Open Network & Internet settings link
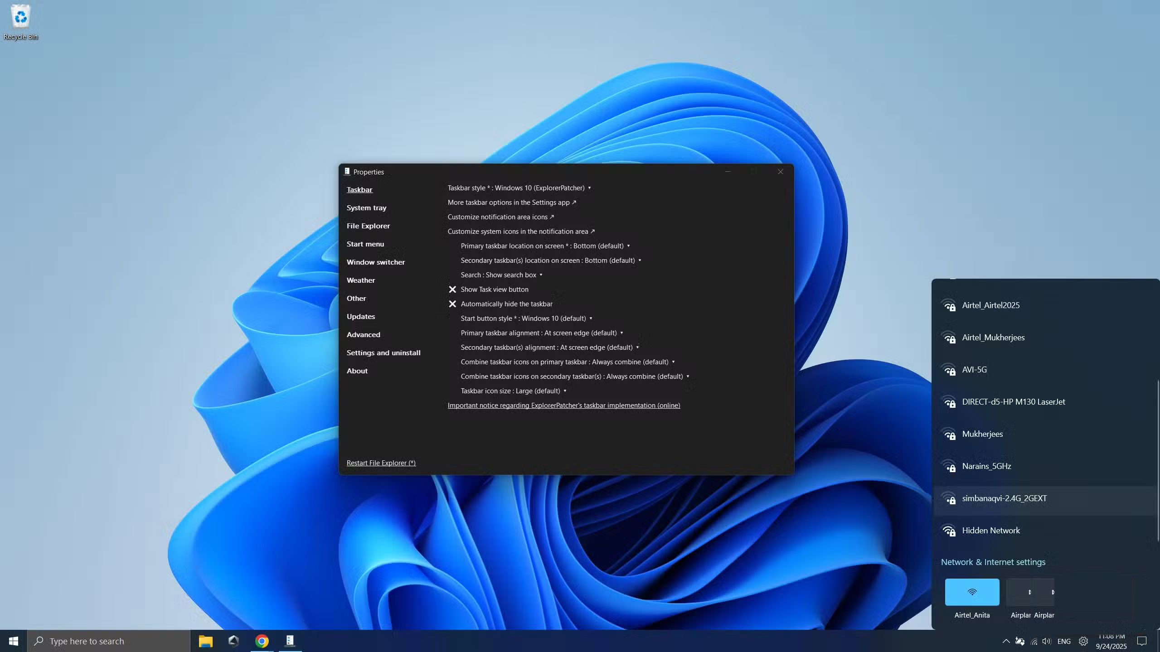1160x652 pixels. pyautogui.click(x=993, y=562)
